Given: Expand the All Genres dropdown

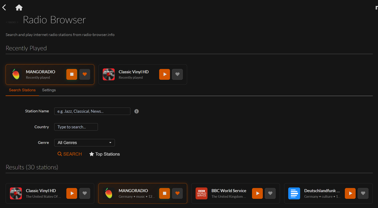Looking at the screenshot, I should (84, 143).
